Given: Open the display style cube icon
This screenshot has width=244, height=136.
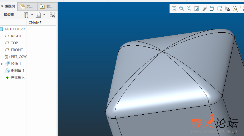Looking at the screenshot, I should pos(212,9).
